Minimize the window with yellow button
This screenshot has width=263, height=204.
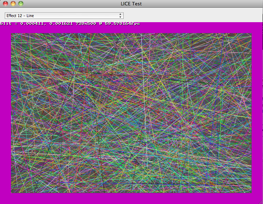[x=13, y=4]
